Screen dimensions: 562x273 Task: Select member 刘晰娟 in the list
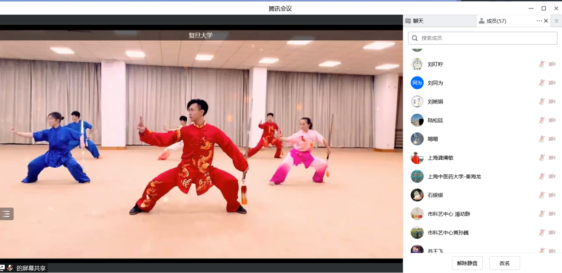[x=435, y=102]
